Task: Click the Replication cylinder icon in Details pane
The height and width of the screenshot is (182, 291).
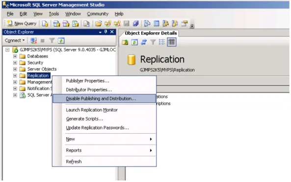Action: point(132,60)
